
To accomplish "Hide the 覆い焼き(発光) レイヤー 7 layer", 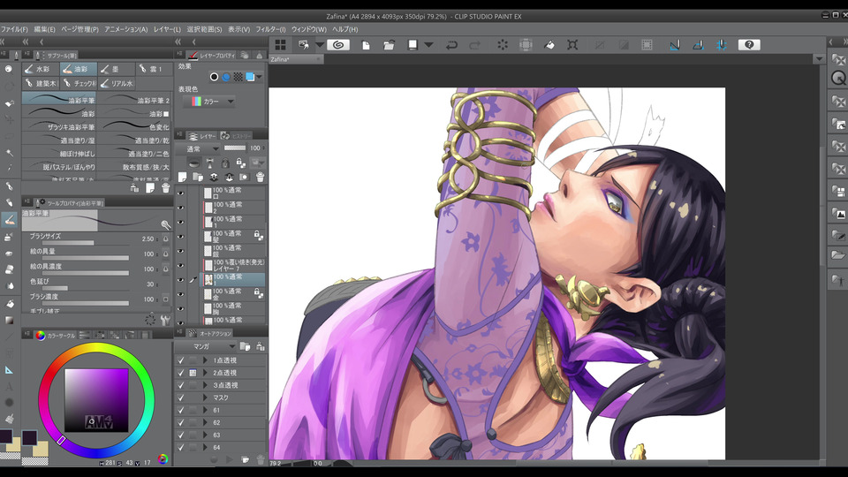I will 180,266.
